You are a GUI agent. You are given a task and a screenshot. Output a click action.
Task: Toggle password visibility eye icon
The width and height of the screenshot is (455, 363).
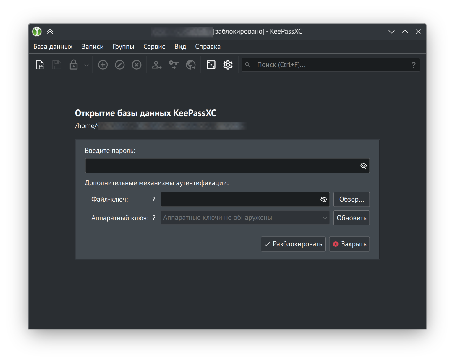(x=364, y=166)
